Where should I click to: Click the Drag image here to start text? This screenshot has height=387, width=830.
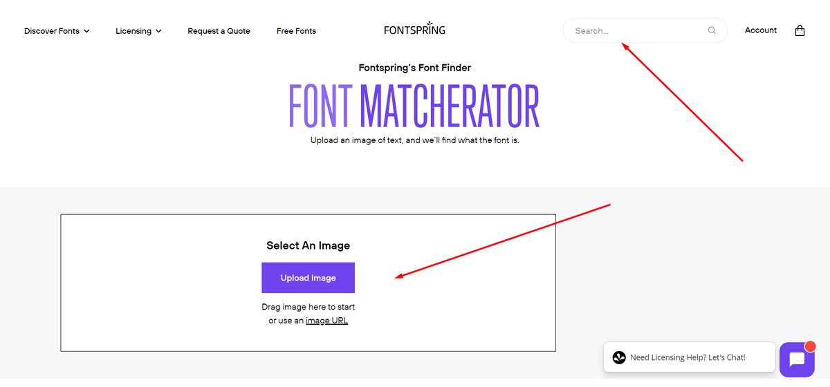pos(308,307)
